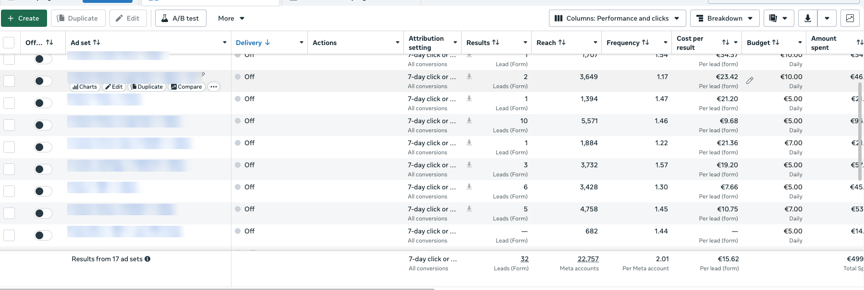Toggle the ad set with 3,732 reach

pyautogui.click(x=43, y=169)
